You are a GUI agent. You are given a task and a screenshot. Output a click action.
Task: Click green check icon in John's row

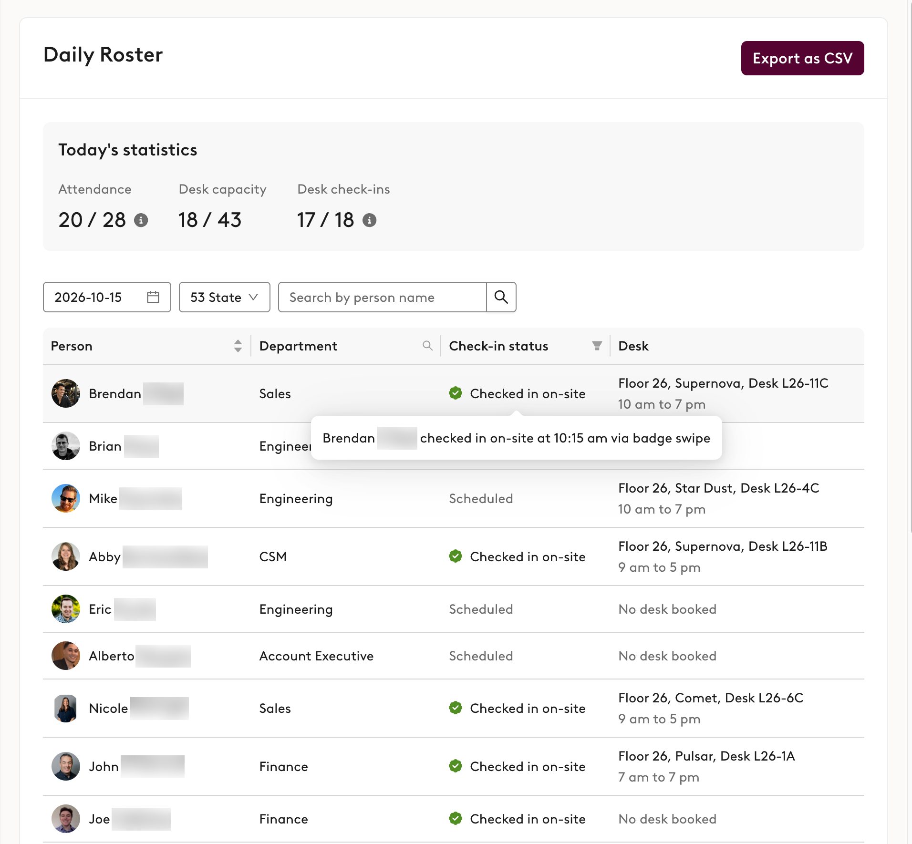click(456, 766)
